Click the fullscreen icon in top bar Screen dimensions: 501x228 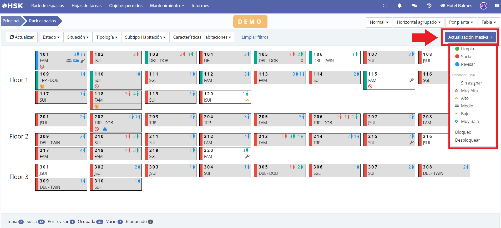385,6
